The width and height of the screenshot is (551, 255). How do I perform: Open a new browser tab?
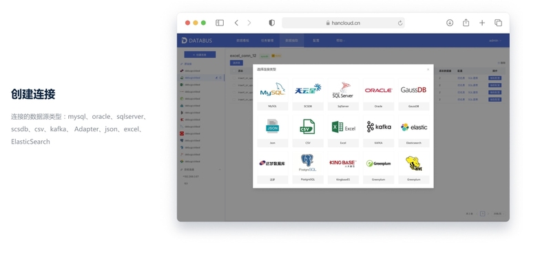[x=482, y=23]
